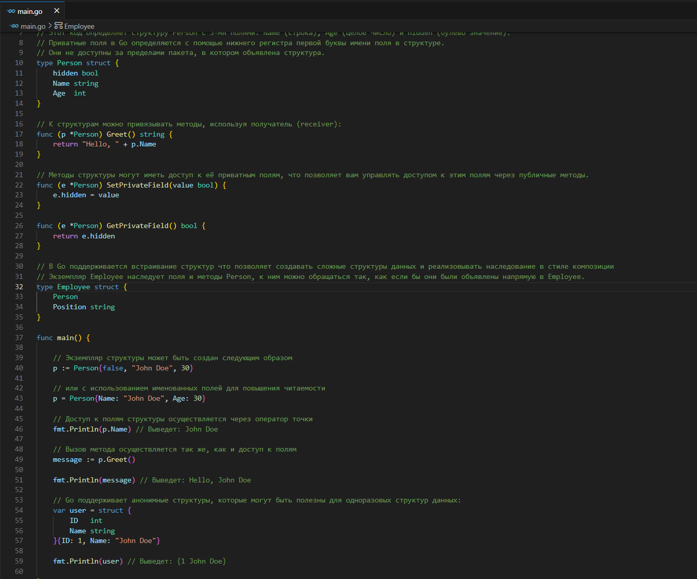Click line number 32 in the gutter
The height and width of the screenshot is (579, 697).
point(19,287)
